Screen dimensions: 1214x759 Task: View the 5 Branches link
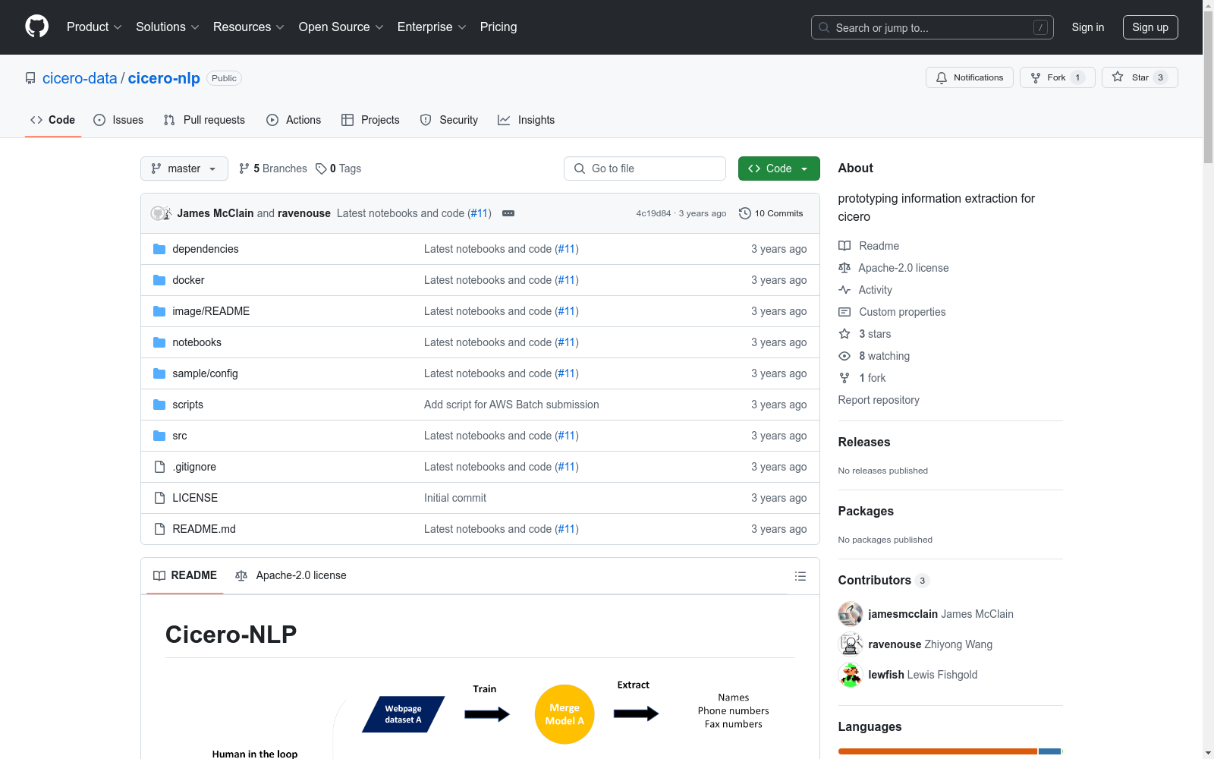(273, 168)
